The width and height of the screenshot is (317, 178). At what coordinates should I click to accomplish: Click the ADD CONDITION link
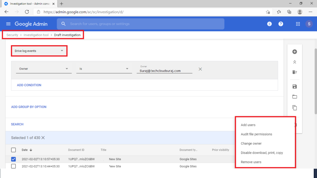coord(29,85)
